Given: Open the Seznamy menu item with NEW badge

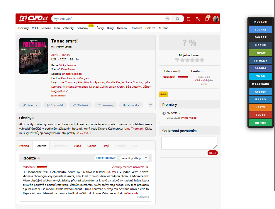Looking at the screenshot, I should tap(83, 28).
